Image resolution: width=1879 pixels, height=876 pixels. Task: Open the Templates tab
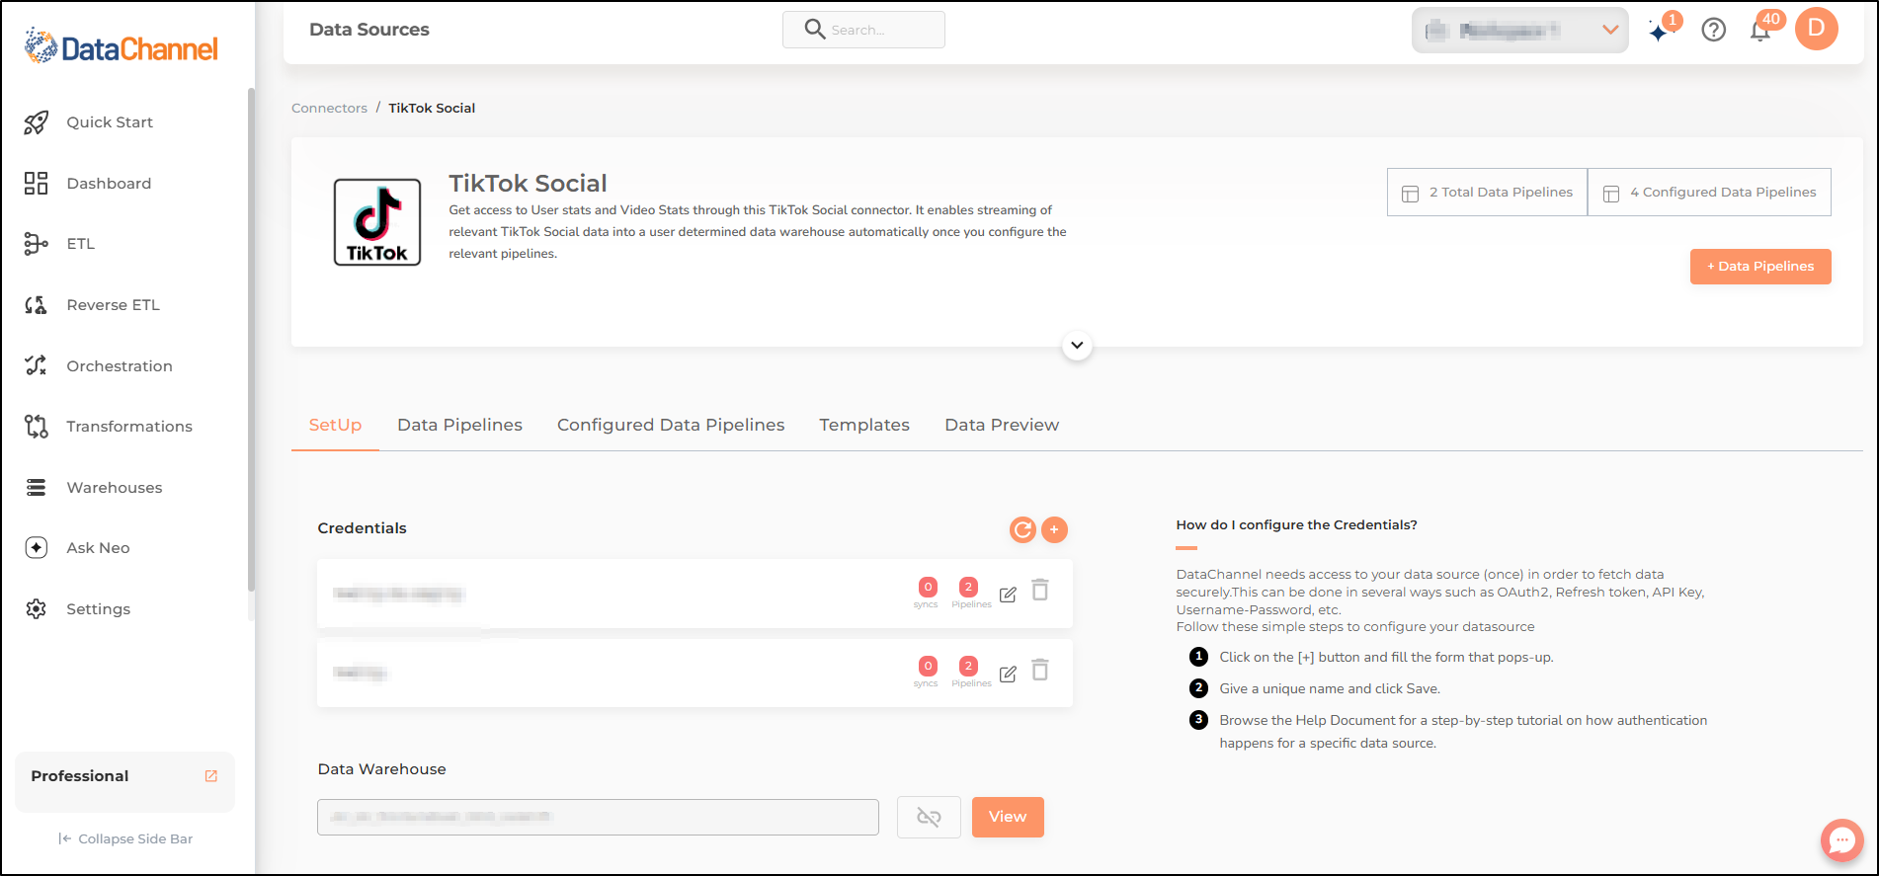tap(864, 426)
